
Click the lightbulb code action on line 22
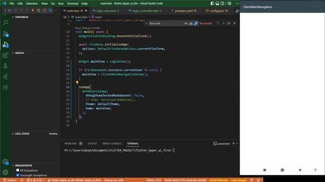click(77, 82)
